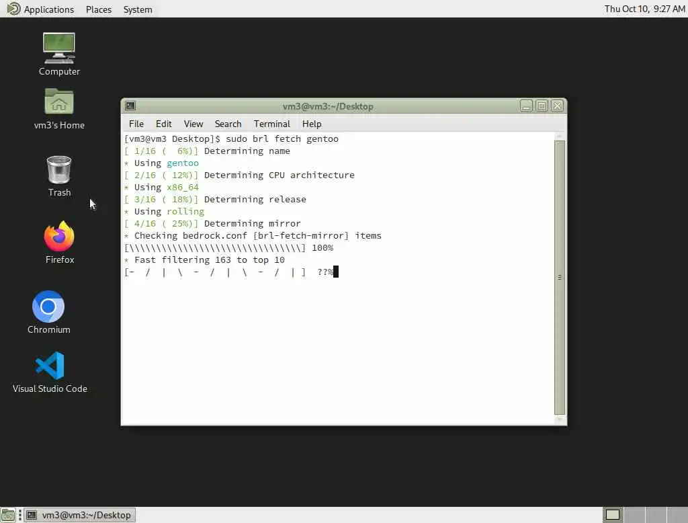The height and width of the screenshot is (523, 688).
Task: Click the 'Using gentoo' output line
Action: (x=161, y=163)
